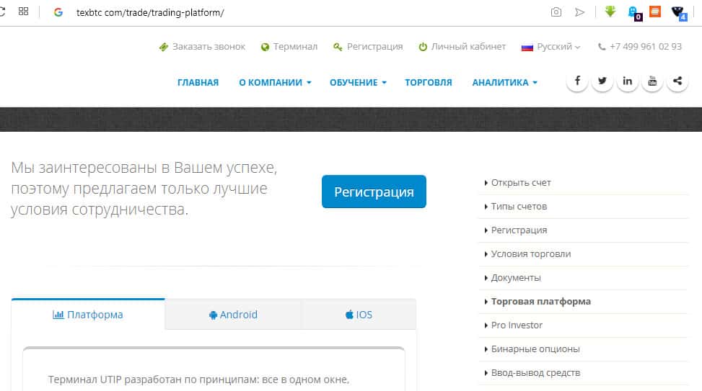
Task: Open the Условия торговли sidebar link
Action: pyautogui.click(x=531, y=253)
